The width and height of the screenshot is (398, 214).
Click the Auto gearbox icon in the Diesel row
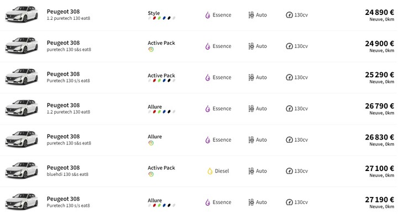tap(251, 171)
